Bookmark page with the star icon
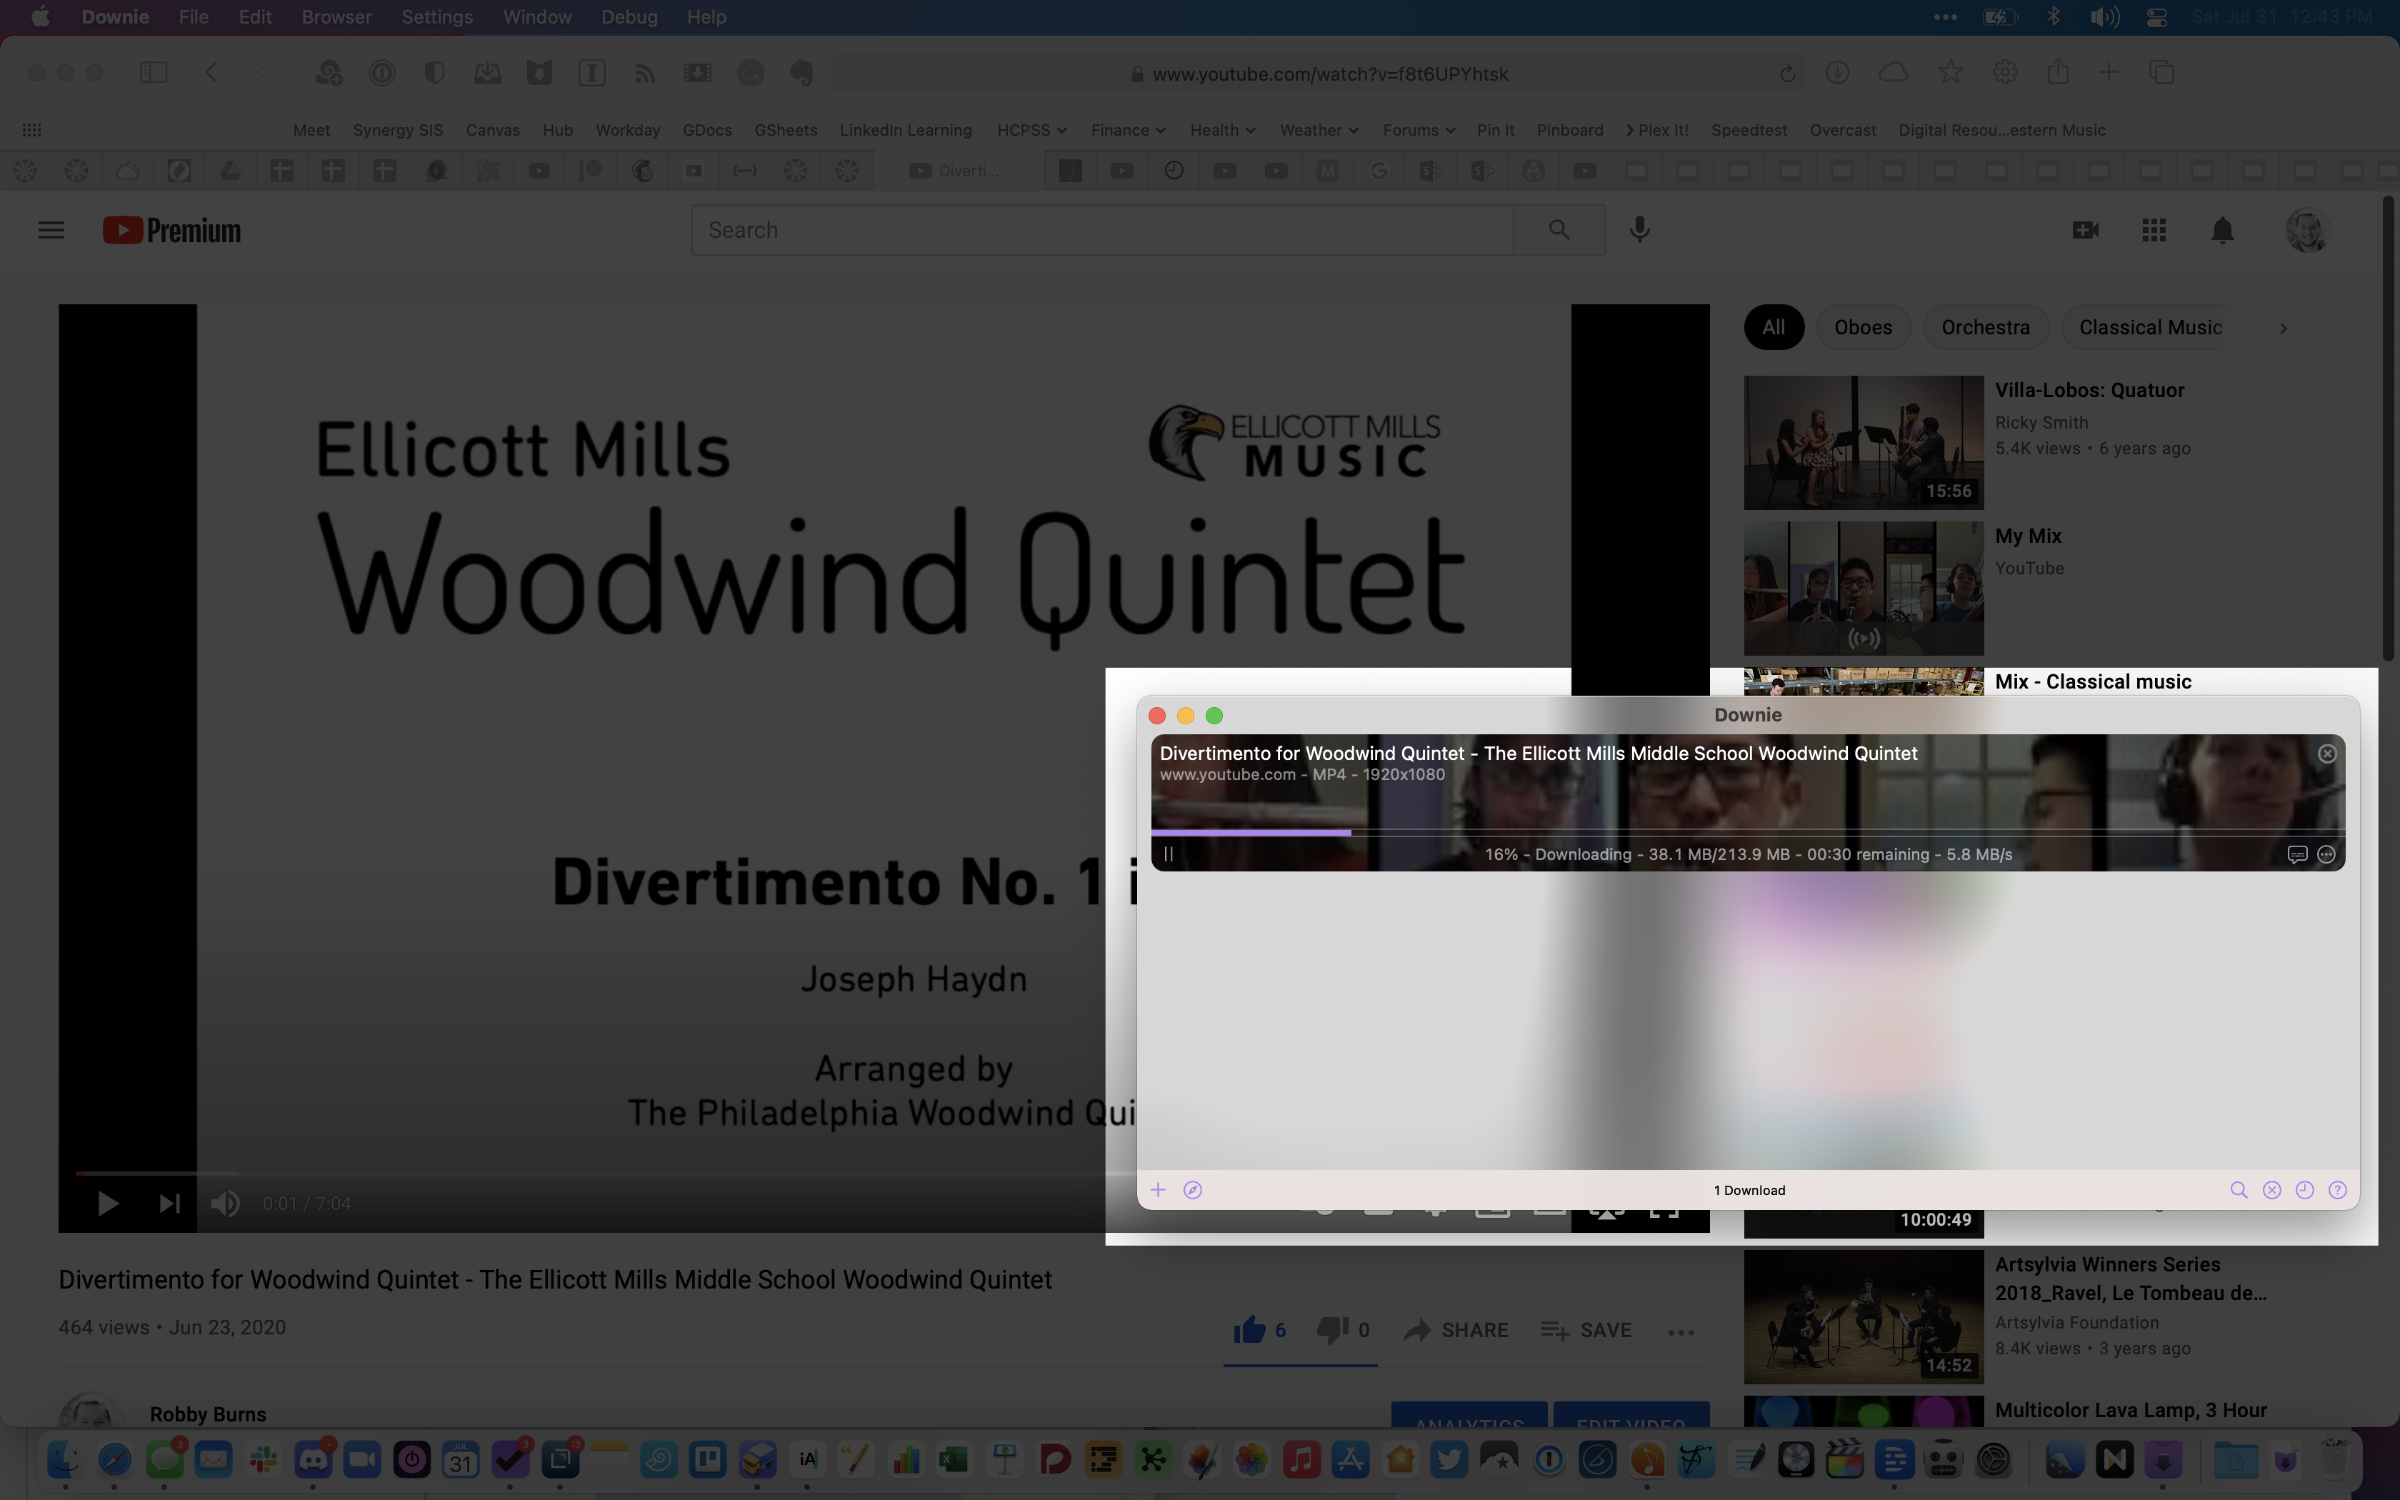 [1950, 72]
